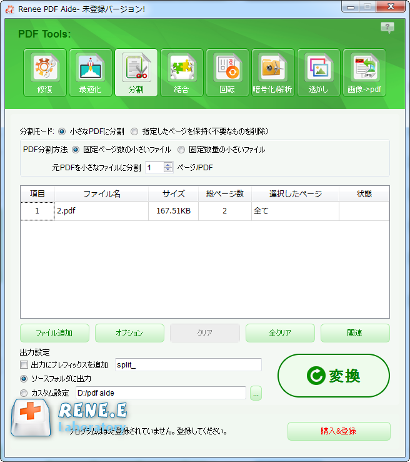This screenshot has width=410, height=462.
Task: Choose the 分割 split tool
Action: tap(136, 73)
